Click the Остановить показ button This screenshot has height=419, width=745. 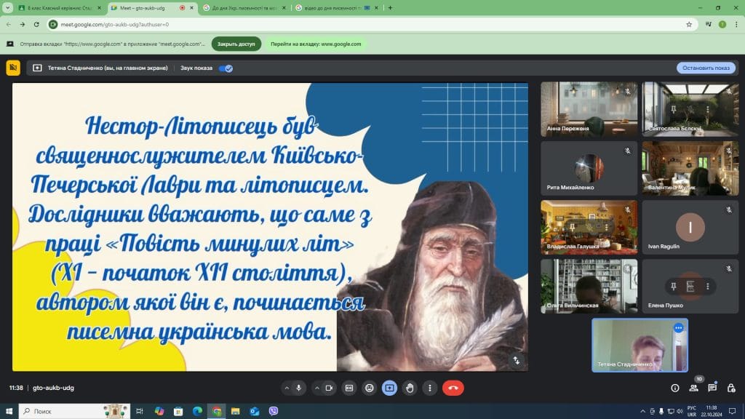click(x=706, y=68)
